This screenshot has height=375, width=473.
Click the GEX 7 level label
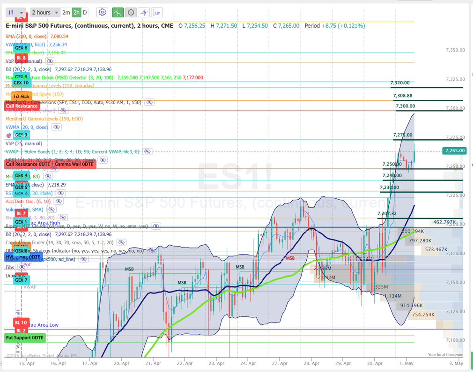click(x=21, y=280)
